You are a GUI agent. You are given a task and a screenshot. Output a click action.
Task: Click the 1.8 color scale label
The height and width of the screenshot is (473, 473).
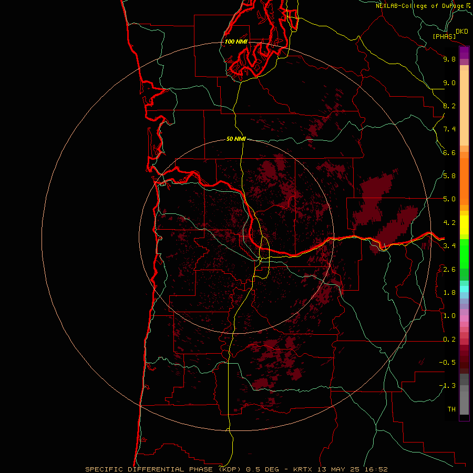pos(449,292)
